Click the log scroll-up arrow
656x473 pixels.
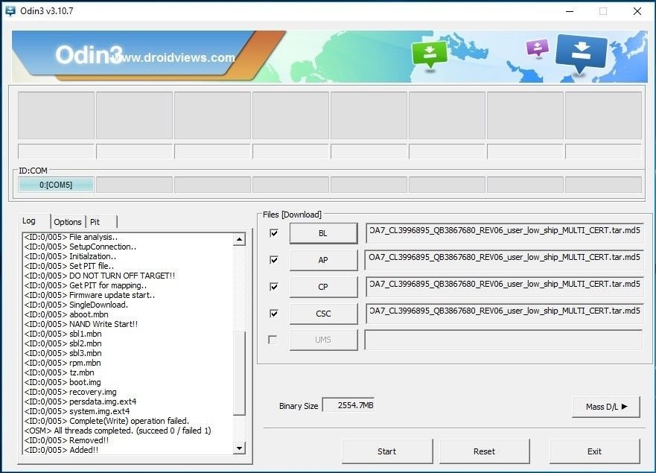click(239, 239)
